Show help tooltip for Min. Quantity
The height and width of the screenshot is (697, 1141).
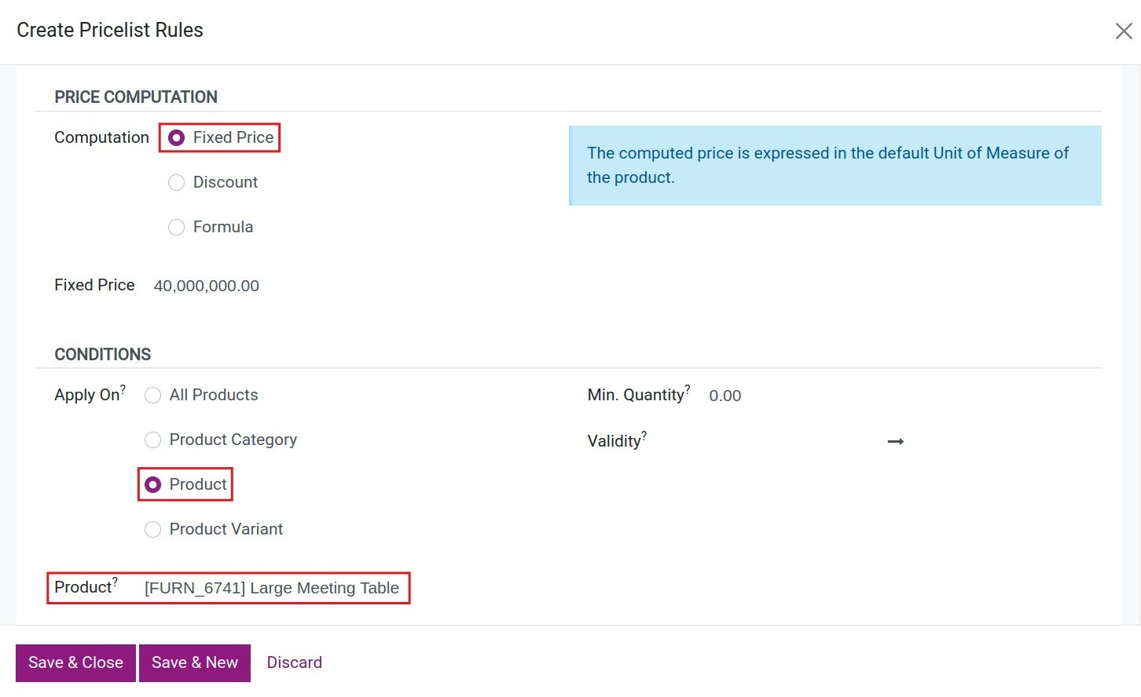point(688,389)
